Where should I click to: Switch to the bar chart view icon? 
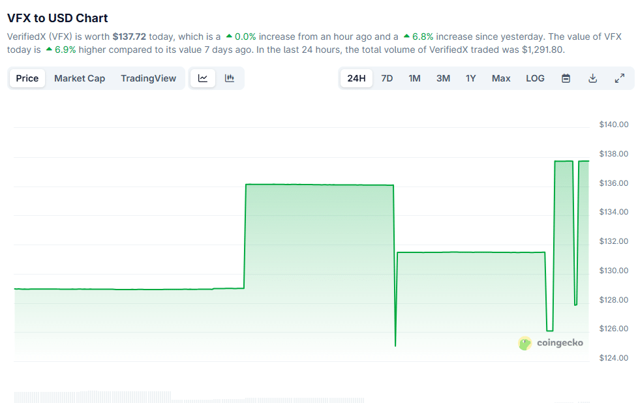pyautogui.click(x=228, y=78)
